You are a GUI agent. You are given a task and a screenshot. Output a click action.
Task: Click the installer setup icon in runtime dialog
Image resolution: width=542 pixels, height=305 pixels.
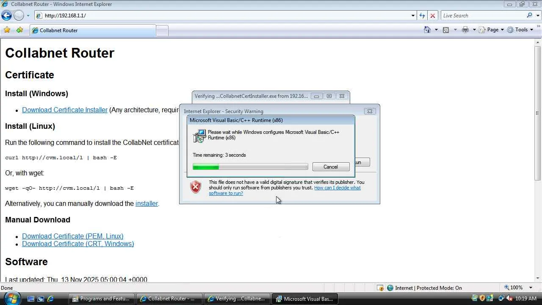tap(199, 136)
